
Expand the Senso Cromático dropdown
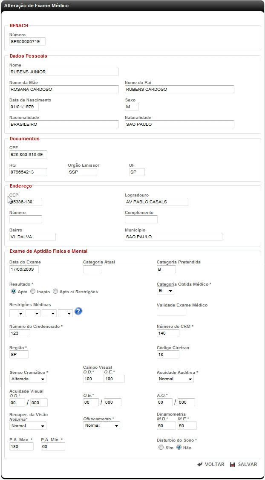[28, 379]
